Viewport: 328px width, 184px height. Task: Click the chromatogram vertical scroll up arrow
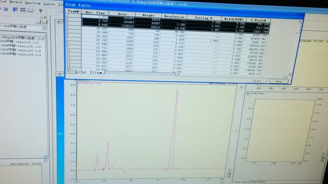click(x=241, y=87)
